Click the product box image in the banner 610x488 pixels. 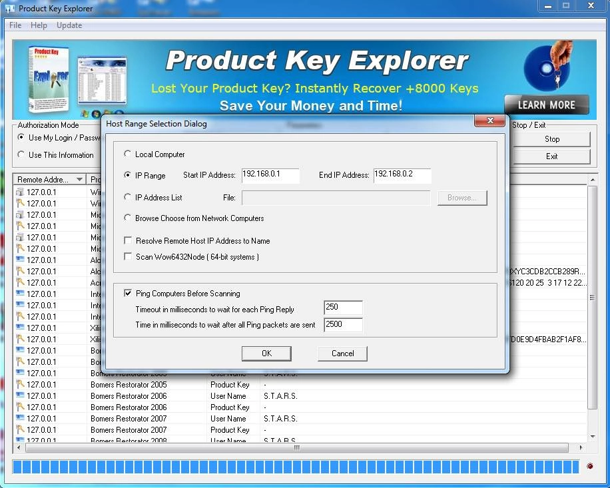pyautogui.click(x=49, y=79)
